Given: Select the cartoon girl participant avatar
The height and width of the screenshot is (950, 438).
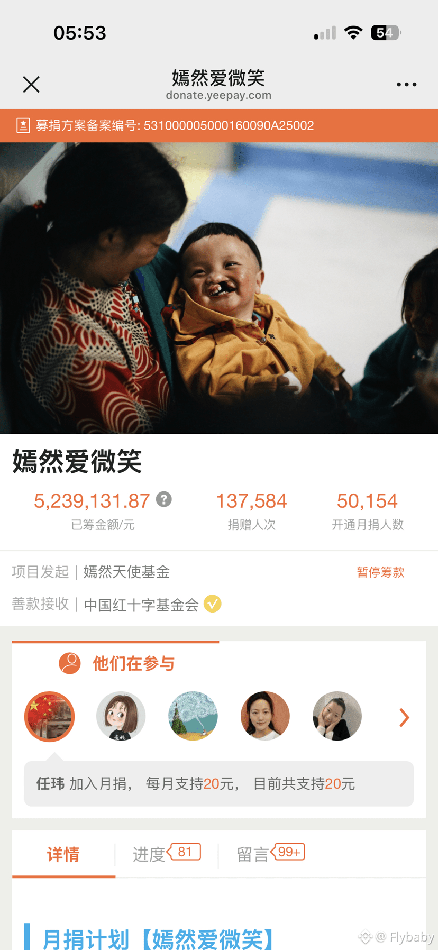Looking at the screenshot, I should pos(121,716).
